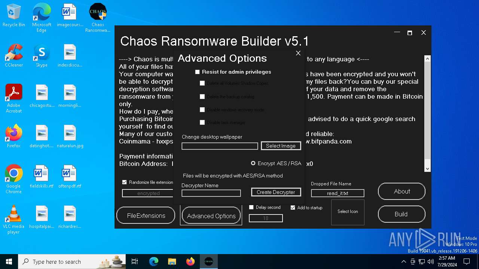The width and height of the screenshot is (479, 269).
Task: Select Chaos Ransomware desktop icon
Action: 98,18
